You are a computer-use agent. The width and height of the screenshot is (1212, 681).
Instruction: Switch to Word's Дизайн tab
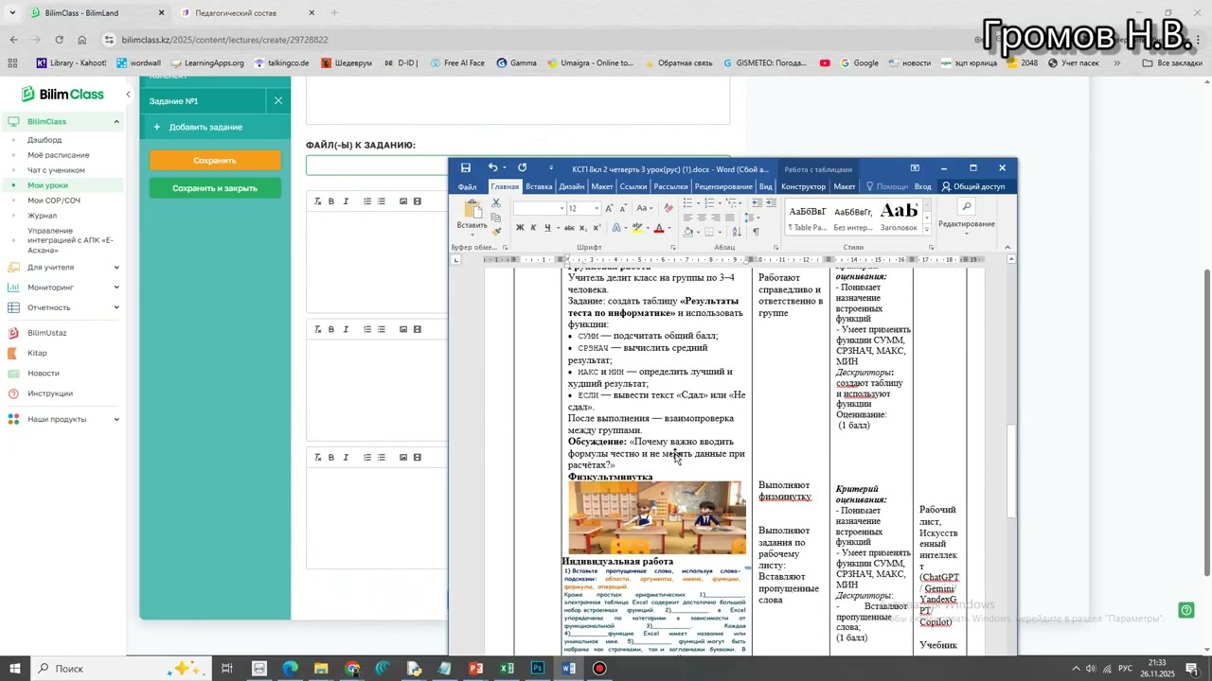(572, 186)
